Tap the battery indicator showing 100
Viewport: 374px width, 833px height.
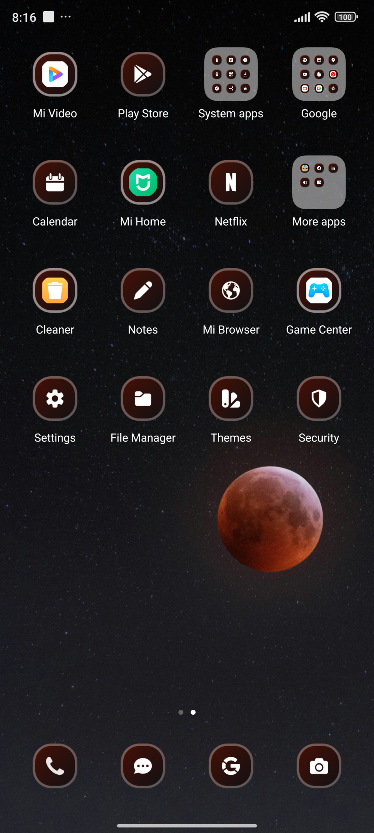[346, 17]
